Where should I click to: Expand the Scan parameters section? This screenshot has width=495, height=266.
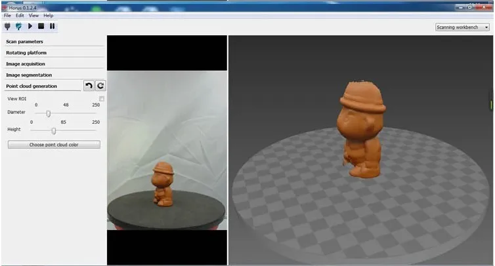click(25, 41)
